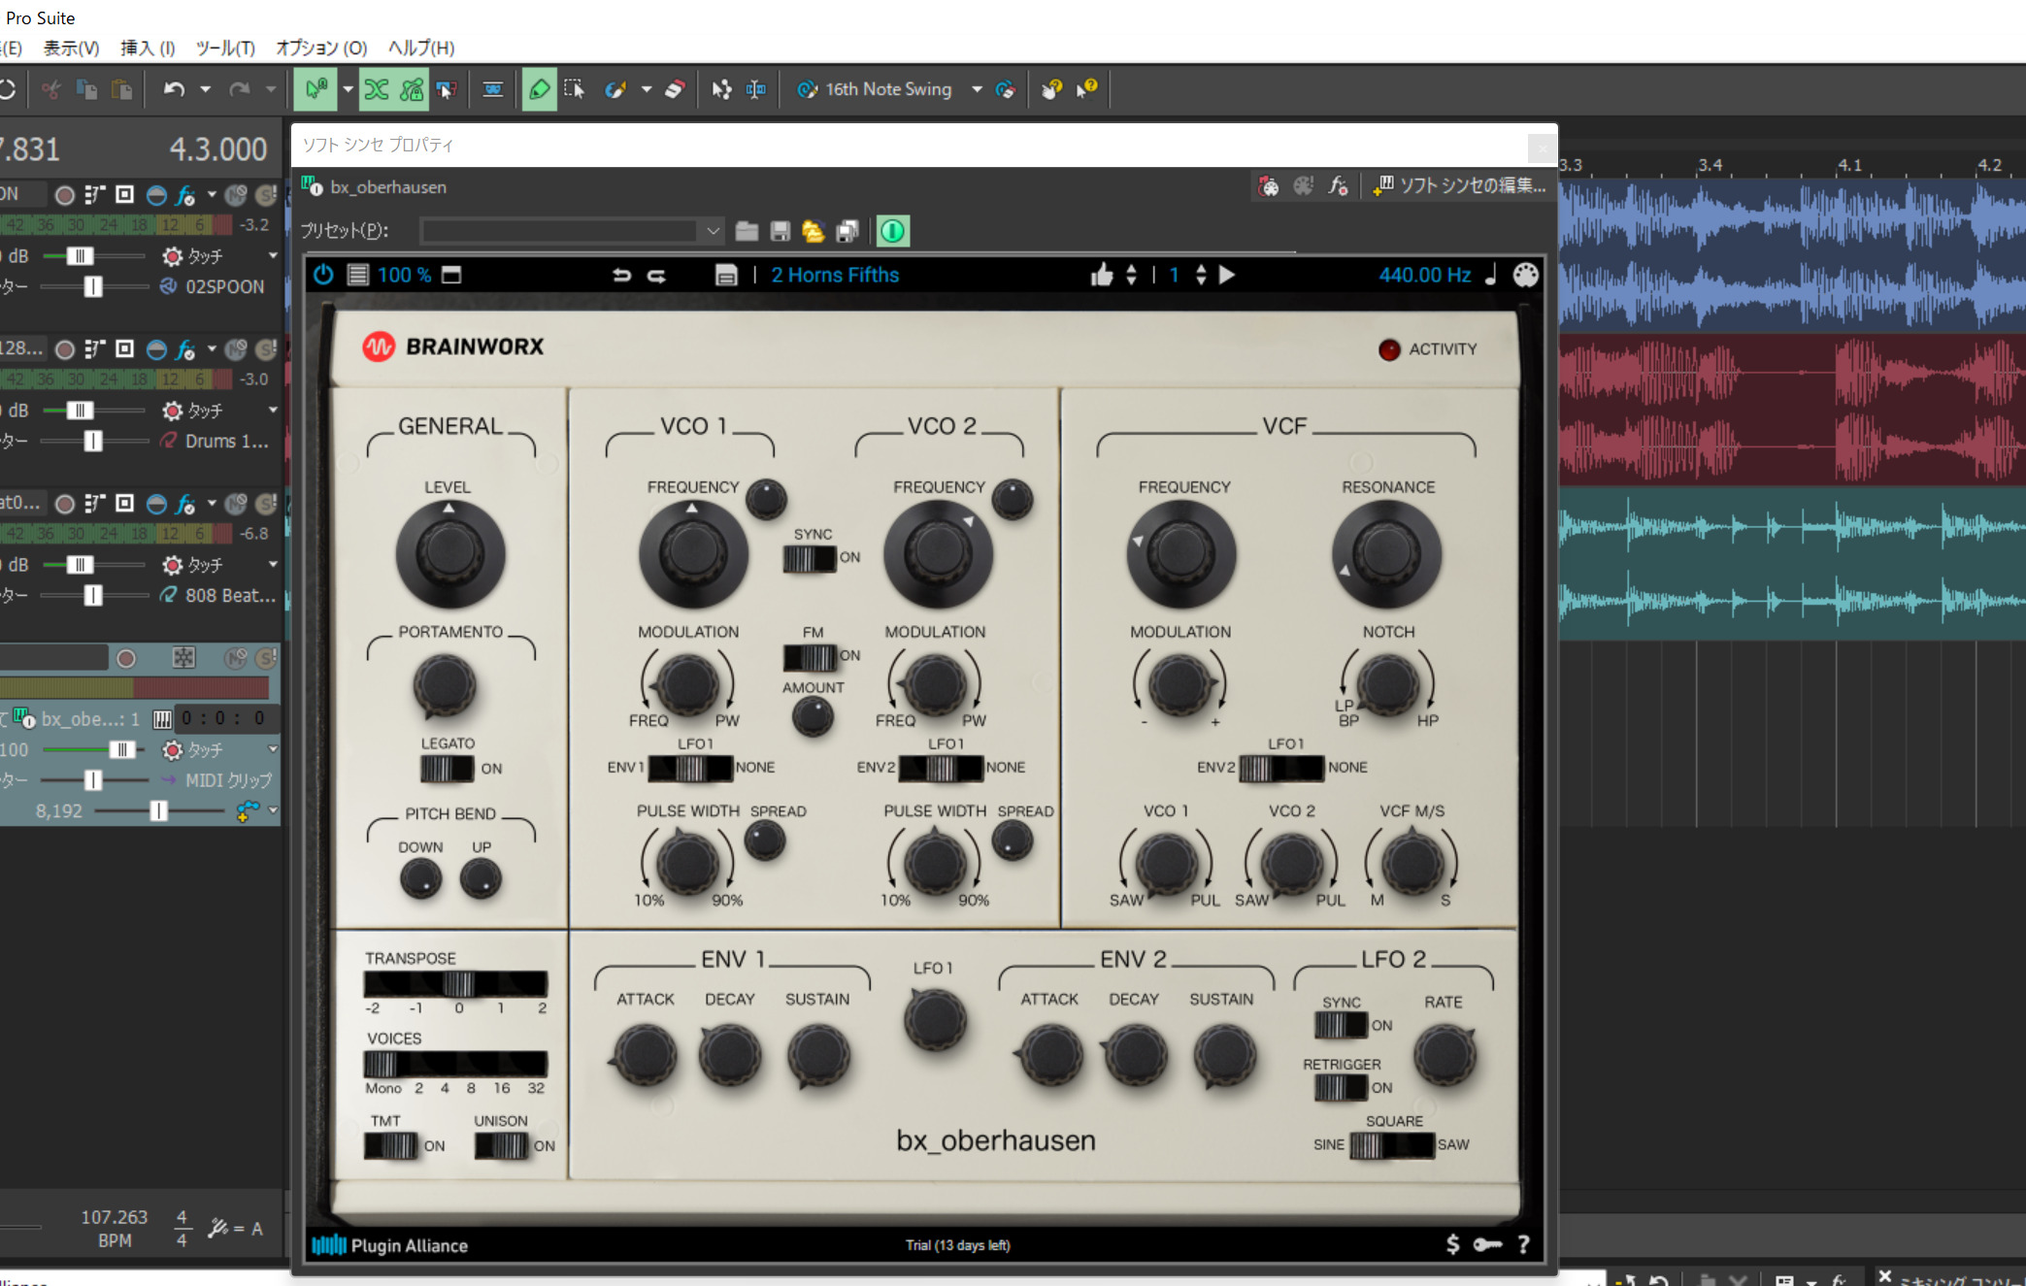
Task: Select the green pencil draw tool
Action: click(539, 89)
